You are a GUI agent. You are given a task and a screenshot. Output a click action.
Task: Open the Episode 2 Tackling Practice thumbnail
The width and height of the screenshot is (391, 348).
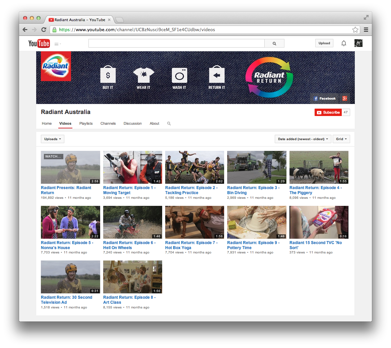point(195,167)
